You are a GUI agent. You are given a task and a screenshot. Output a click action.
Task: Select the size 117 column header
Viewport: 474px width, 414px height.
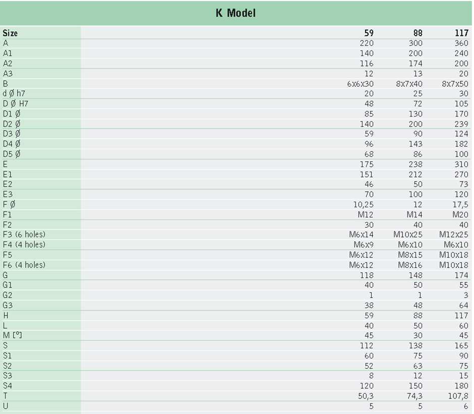pos(461,33)
